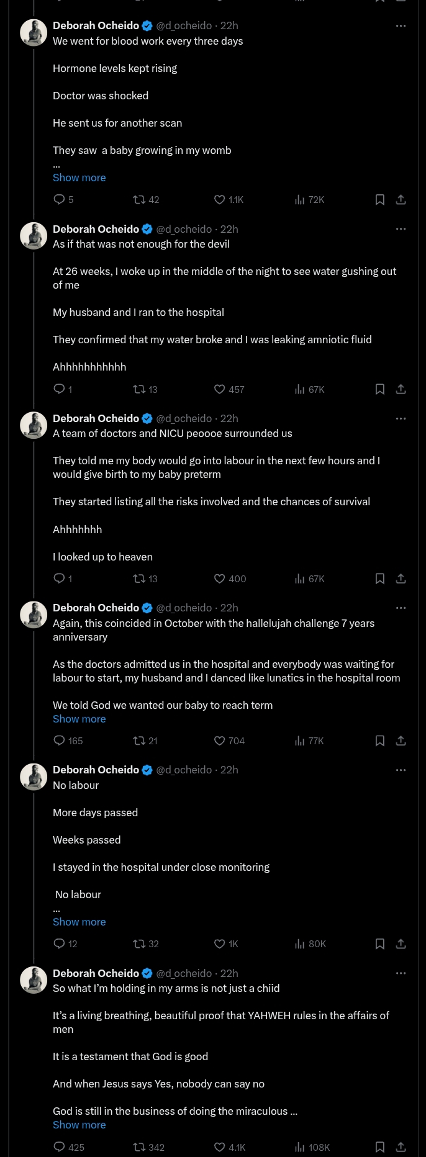Like the tweet with 4.1K likes

pyautogui.click(x=219, y=1146)
